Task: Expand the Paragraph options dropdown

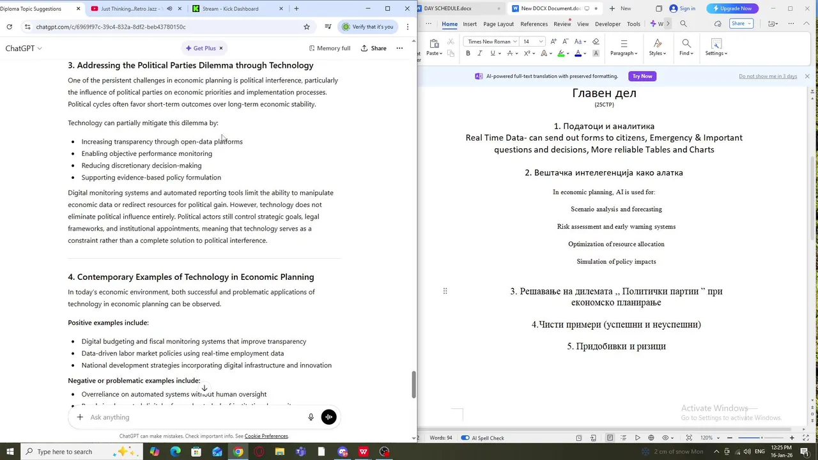Action: (x=624, y=53)
